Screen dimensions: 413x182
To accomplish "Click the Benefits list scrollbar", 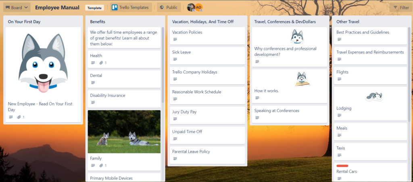I will (163, 64).
